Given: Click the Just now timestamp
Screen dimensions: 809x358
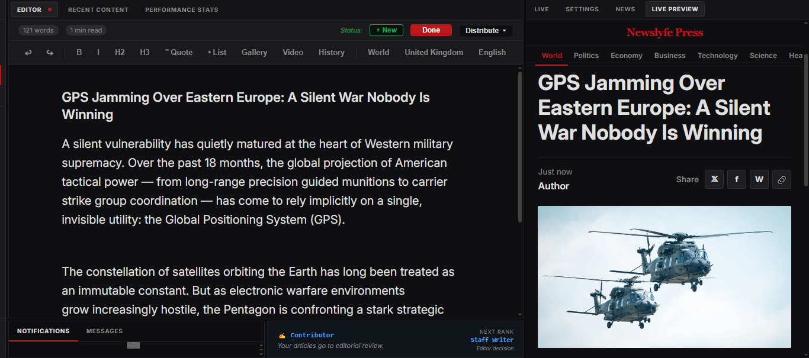Looking at the screenshot, I should coord(555,172).
